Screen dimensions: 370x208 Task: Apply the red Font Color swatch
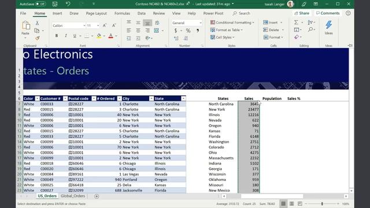tap(110, 36)
